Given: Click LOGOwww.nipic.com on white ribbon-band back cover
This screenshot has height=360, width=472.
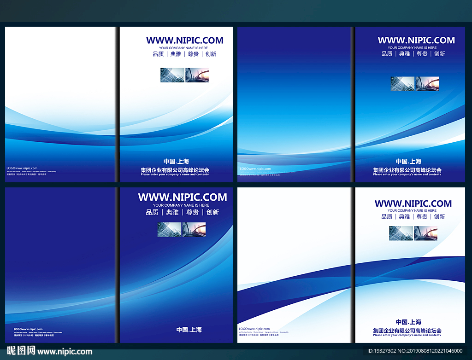Looking at the screenshot, I should tap(254, 329).
